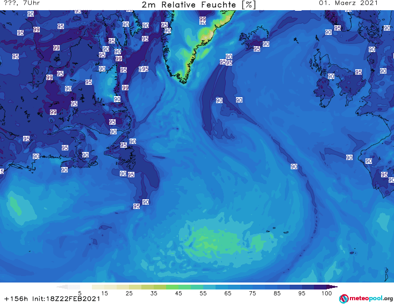Viewport: 394px width, 304px height.
Task: Click the '5' value on the color scale
Action: pyautogui.click(x=80, y=293)
